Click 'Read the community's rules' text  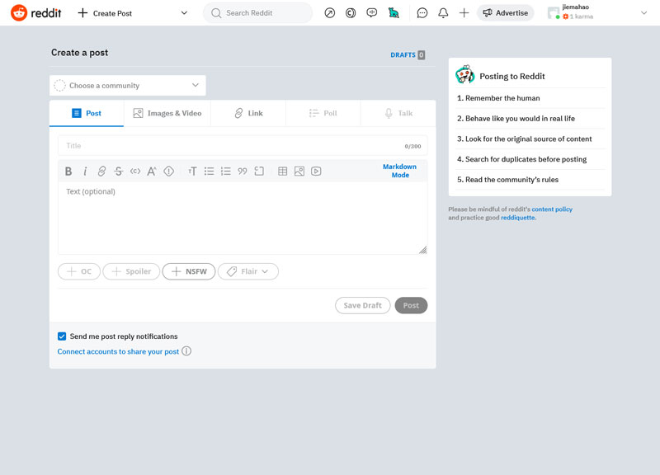(x=511, y=180)
